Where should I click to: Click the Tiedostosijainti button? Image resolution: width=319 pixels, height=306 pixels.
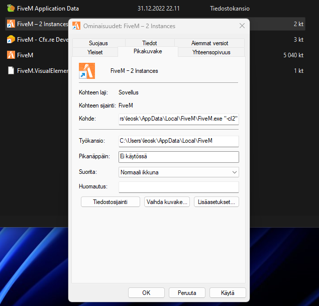tap(110, 202)
